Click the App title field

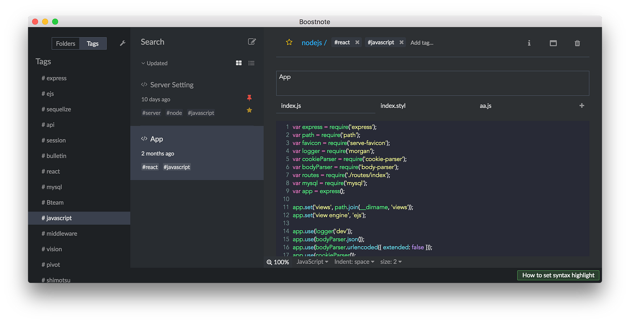[x=433, y=83]
